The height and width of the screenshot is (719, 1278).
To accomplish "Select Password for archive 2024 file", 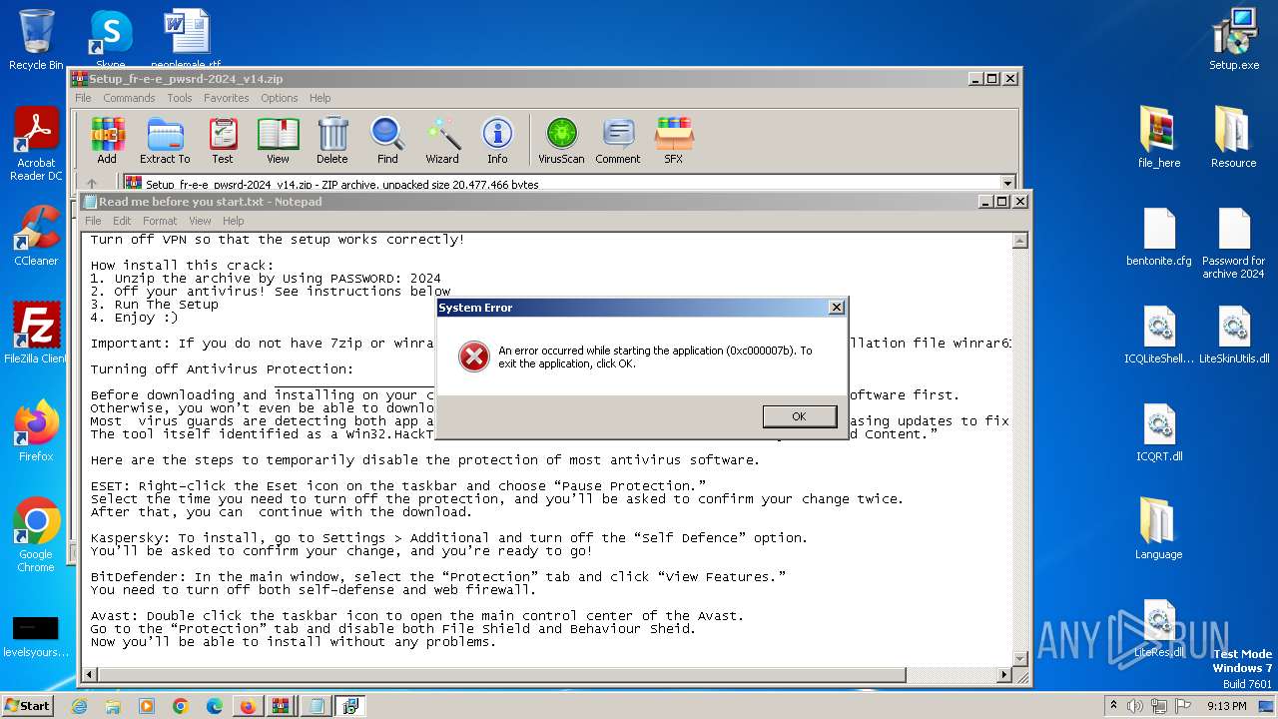I will click(x=1234, y=244).
